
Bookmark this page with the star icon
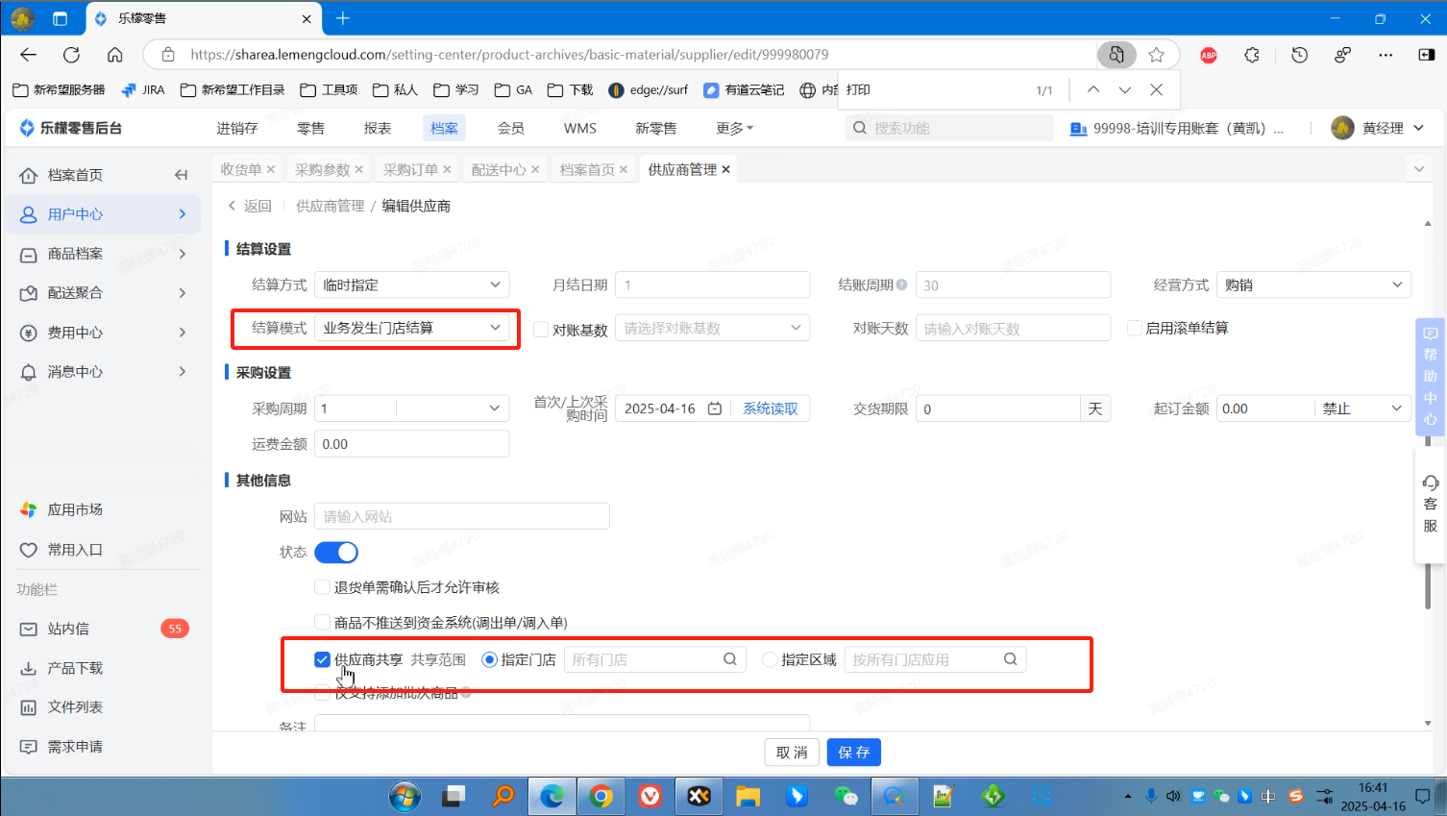pyautogui.click(x=1157, y=55)
